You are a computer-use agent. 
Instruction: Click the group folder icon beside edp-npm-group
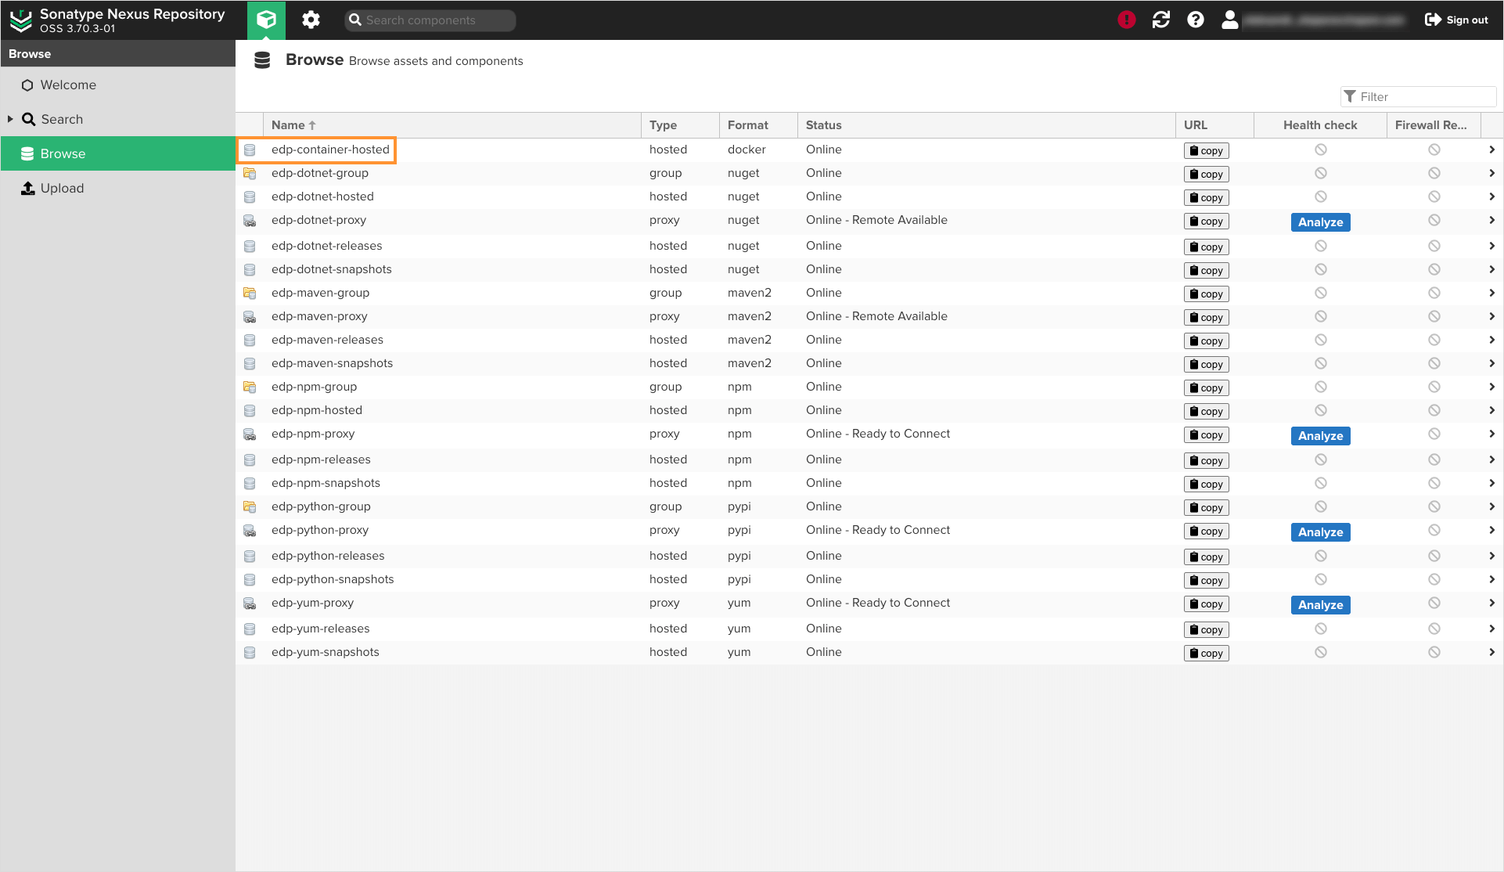(250, 387)
